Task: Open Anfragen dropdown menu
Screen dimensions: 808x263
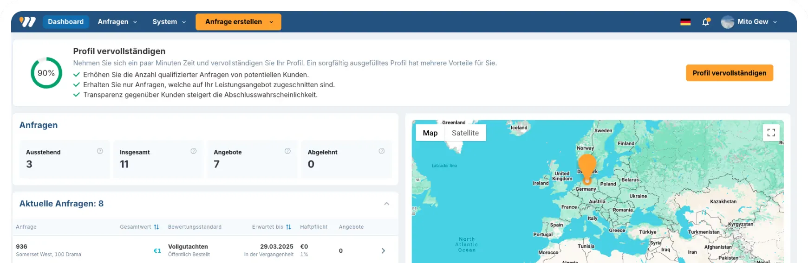Action: click(117, 22)
